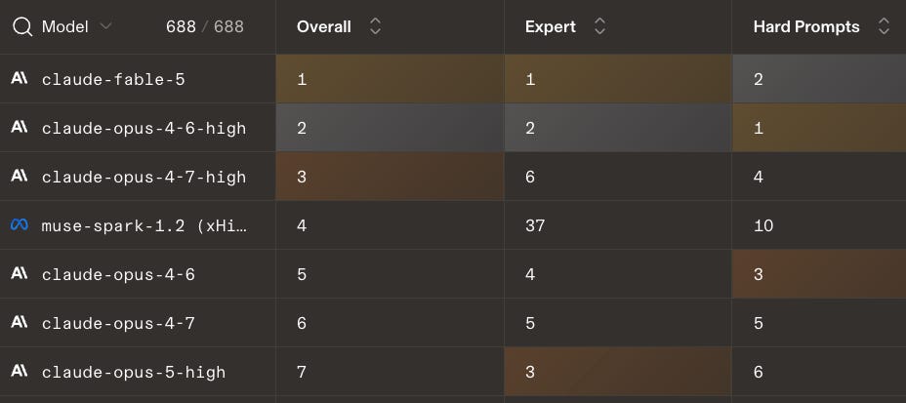Click silver Expert rank cell of claude-opus-4-6-high

point(618,128)
